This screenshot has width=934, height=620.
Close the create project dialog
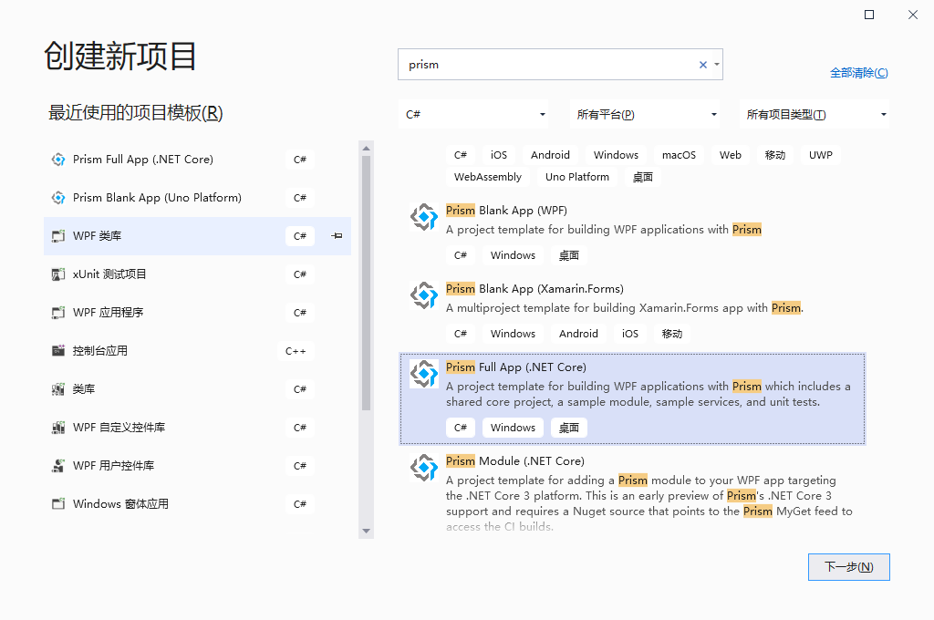point(912,15)
